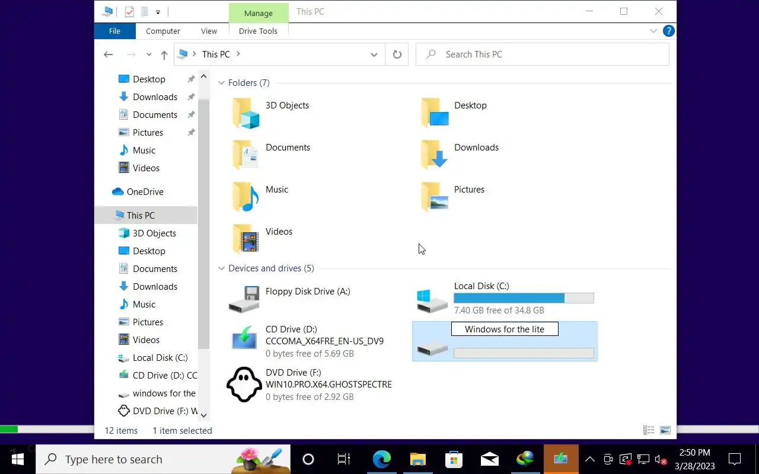Click the Properties icon in the quick access toolbar
Screen dimensions: 759x474
pos(129,12)
